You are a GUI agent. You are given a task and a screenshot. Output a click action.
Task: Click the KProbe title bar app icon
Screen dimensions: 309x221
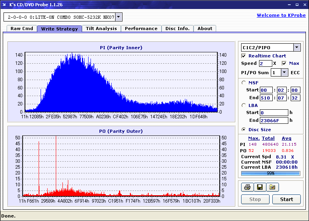click(4, 5)
